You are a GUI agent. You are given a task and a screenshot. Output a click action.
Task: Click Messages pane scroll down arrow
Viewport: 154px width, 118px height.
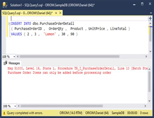[x=149, y=101]
